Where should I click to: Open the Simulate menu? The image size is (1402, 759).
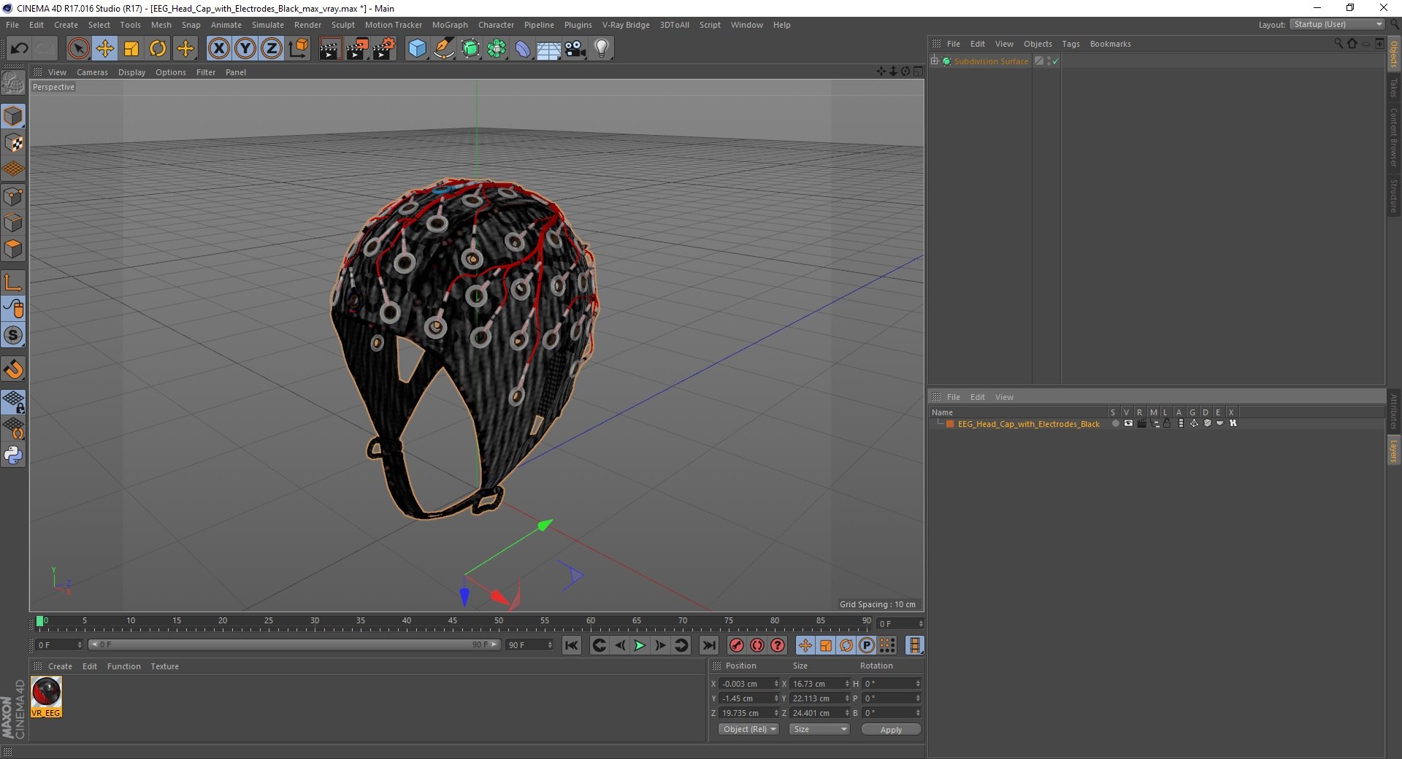(x=267, y=25)
